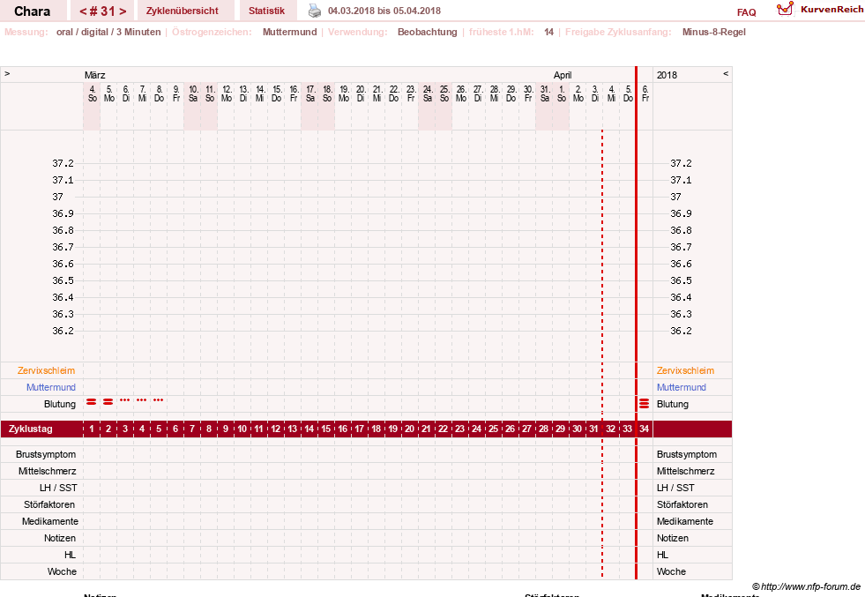Viewport: 865px width, 597px height.
Task: Click the left LH / SST row label
Action: 58,488
